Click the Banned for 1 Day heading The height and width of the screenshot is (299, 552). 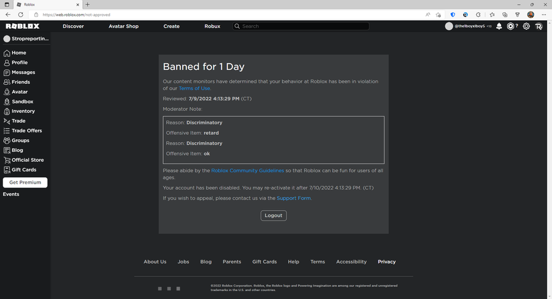pos(204,67)
